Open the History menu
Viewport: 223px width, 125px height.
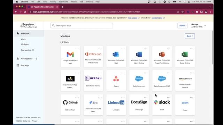point(53,2)
